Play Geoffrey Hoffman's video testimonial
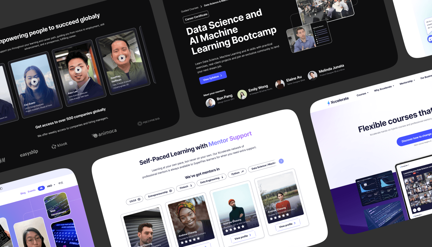This screenshot has width=432, height=247. (122, 58)
